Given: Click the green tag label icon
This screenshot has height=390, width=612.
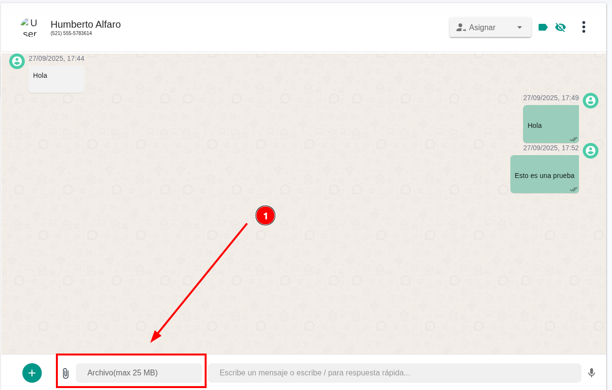Looking at the screenshot, I should 543,27.
